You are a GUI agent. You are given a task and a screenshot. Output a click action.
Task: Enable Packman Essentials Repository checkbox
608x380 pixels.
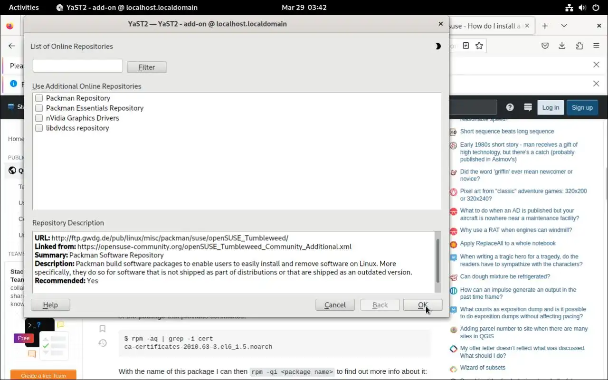tap(39, 108)
